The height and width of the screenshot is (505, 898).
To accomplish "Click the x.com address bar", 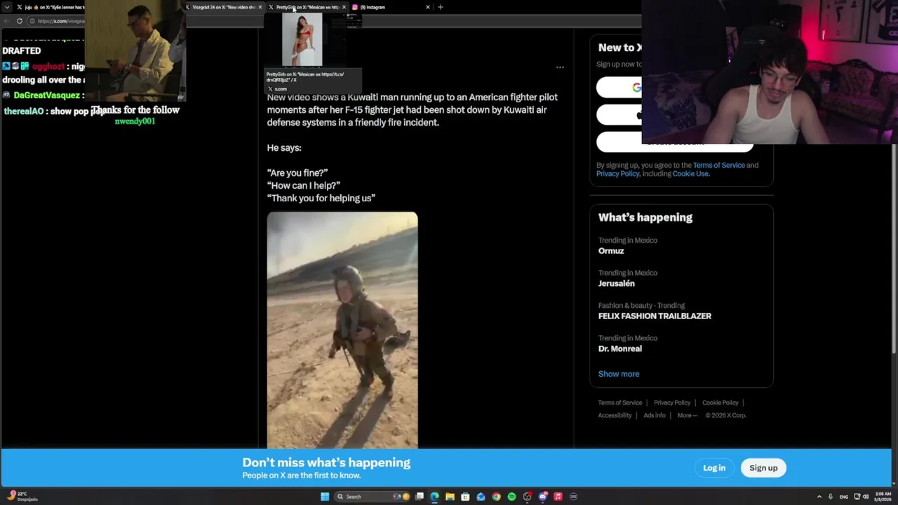I will [x=56, y=21].
